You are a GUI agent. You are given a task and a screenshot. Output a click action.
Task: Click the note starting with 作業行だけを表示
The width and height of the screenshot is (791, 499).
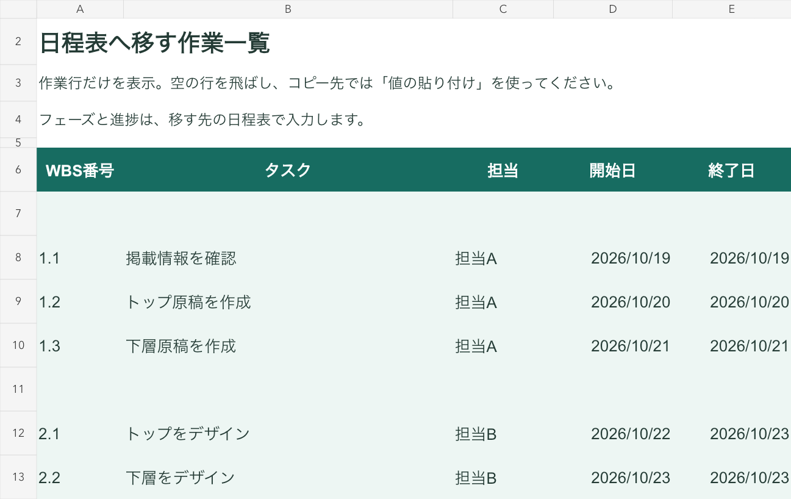[x=327, y=83]
